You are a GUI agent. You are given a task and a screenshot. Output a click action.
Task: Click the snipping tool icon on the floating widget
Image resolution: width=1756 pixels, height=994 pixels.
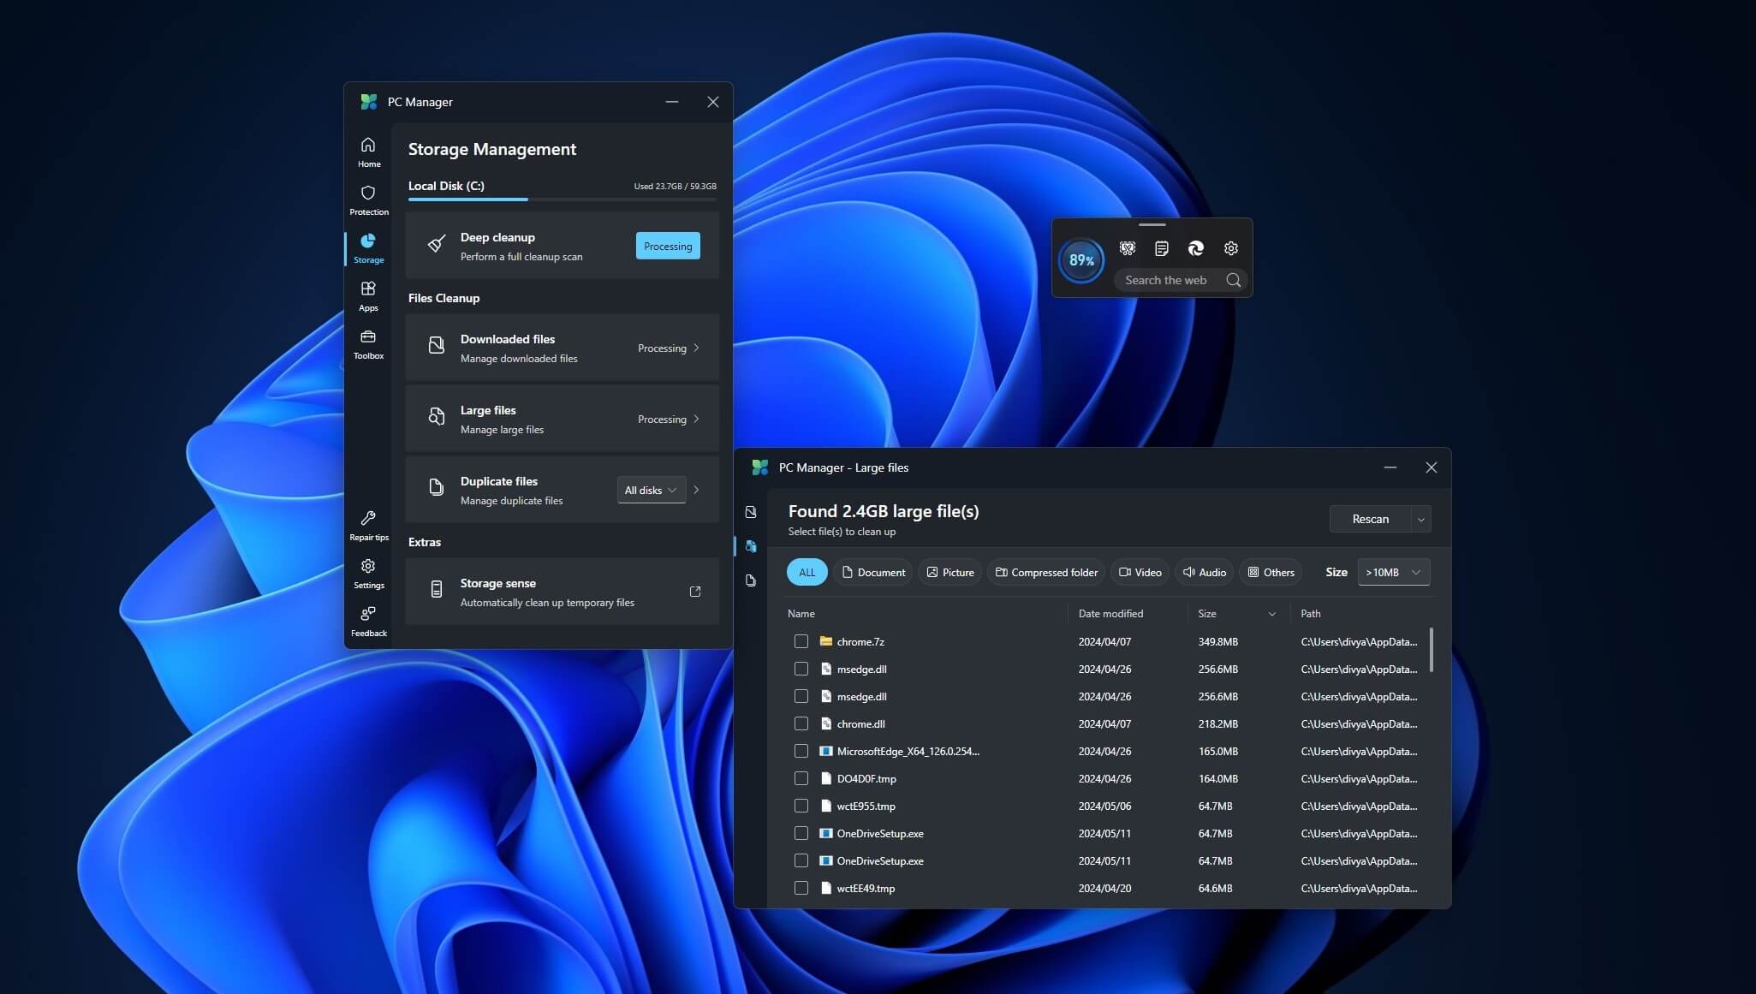[x=1127, y=248]
